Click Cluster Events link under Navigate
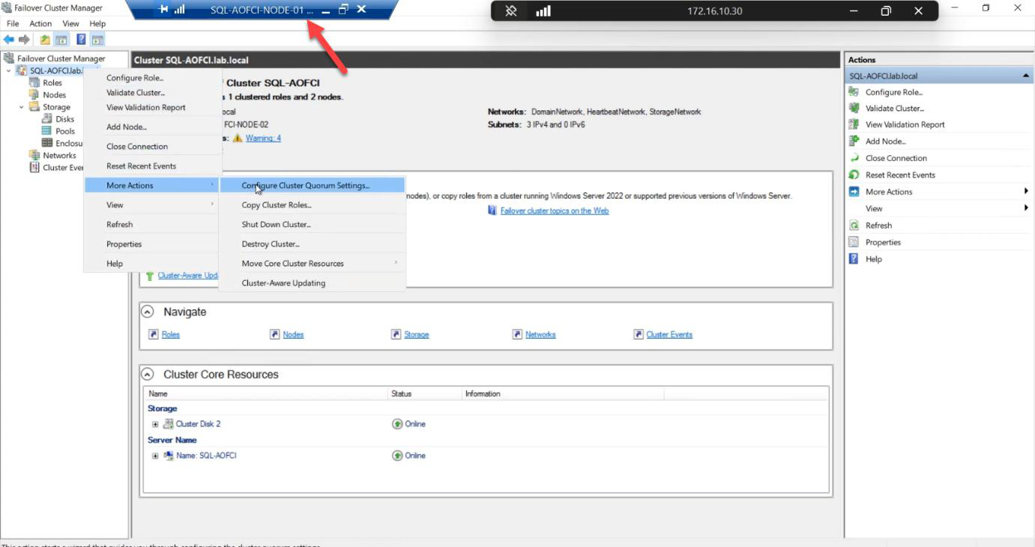Screen dimensions: 1035x547 (x=669, y=334)
